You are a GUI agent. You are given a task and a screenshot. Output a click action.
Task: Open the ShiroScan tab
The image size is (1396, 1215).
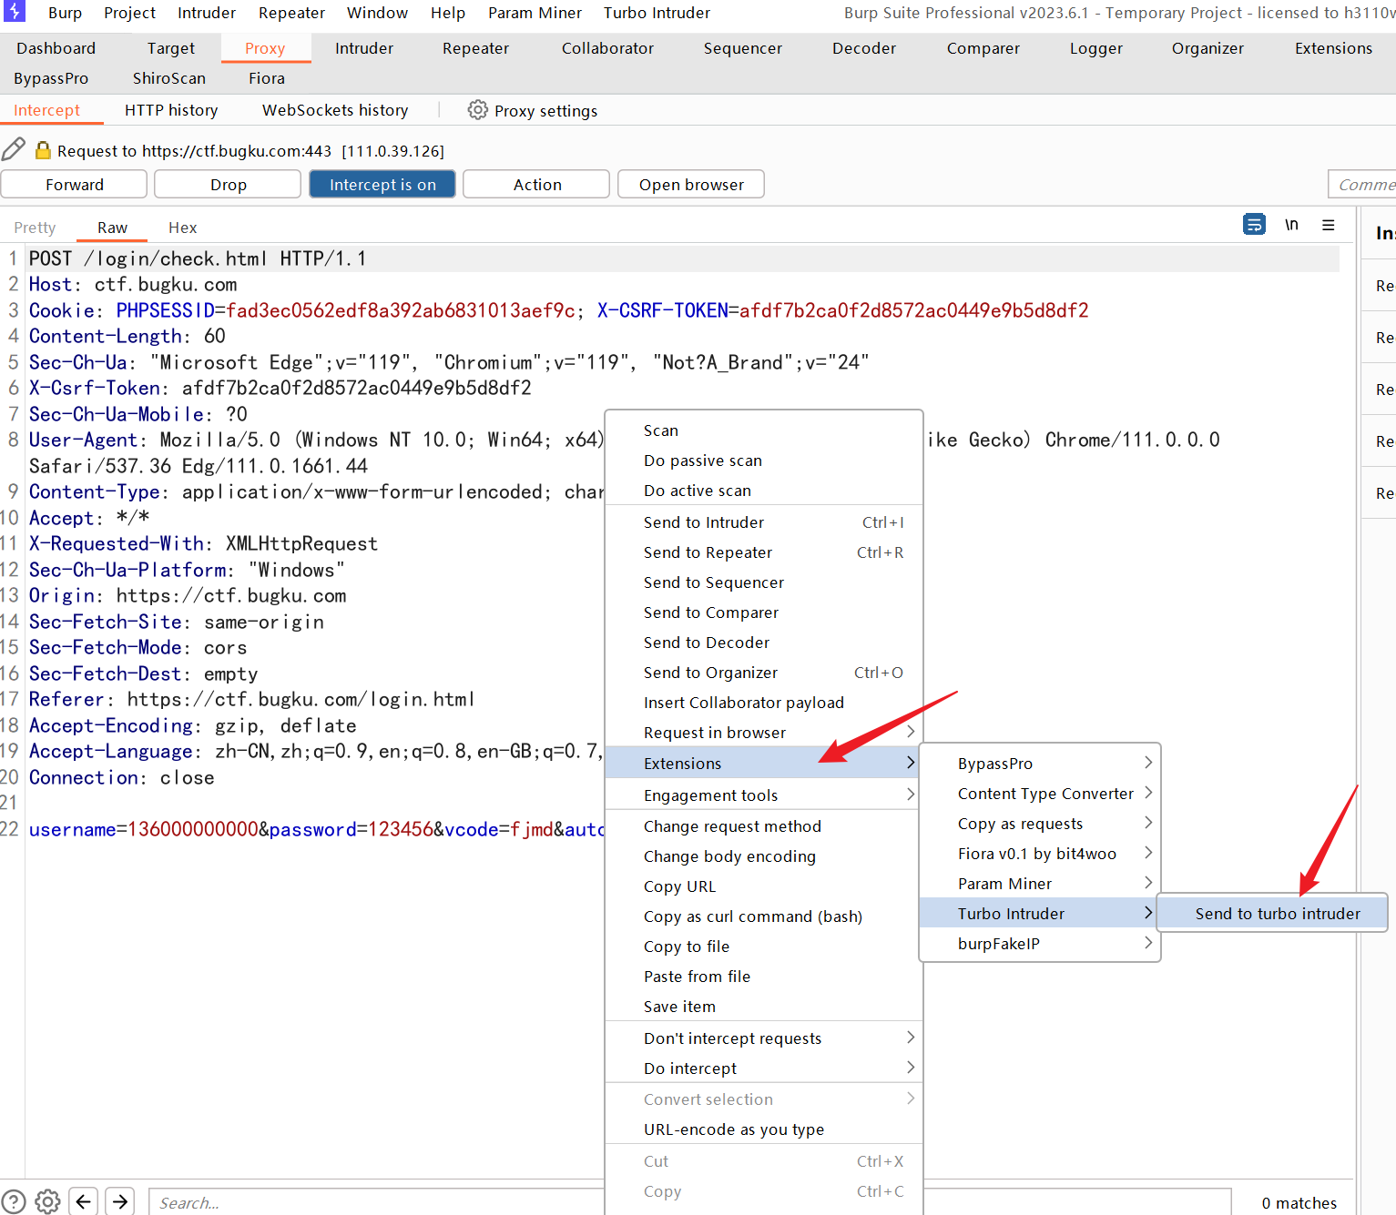point(169,78)
